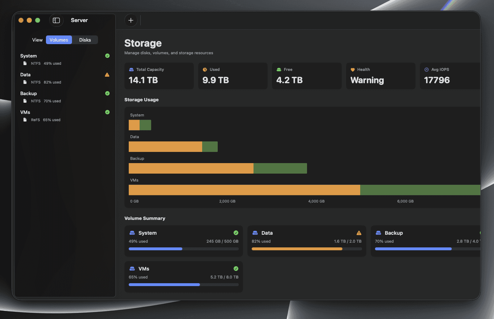Switch to the Volumes tab

pyautogui.click(x=59, y=40)
